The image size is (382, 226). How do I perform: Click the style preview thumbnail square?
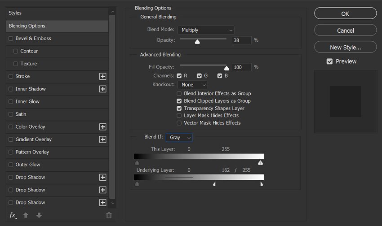[346, 102]
